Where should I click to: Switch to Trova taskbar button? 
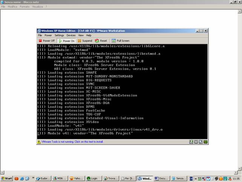pyautogui.click(x=110, y=179)
